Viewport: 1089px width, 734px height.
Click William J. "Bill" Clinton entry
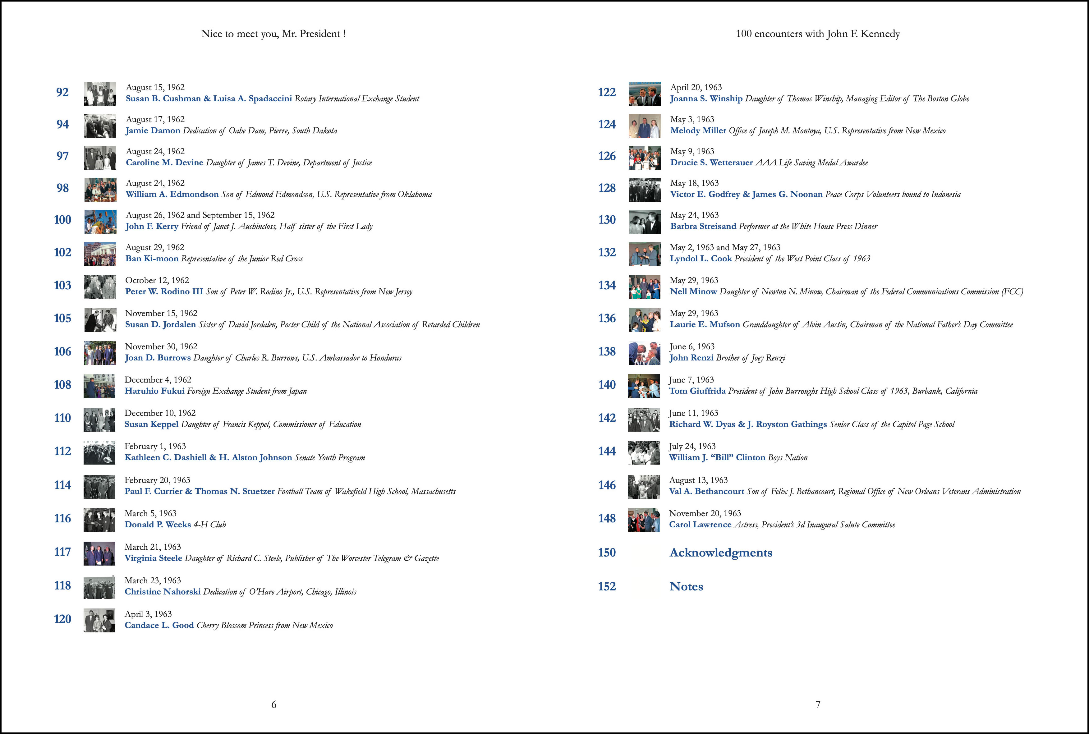[x=717, y=457]
